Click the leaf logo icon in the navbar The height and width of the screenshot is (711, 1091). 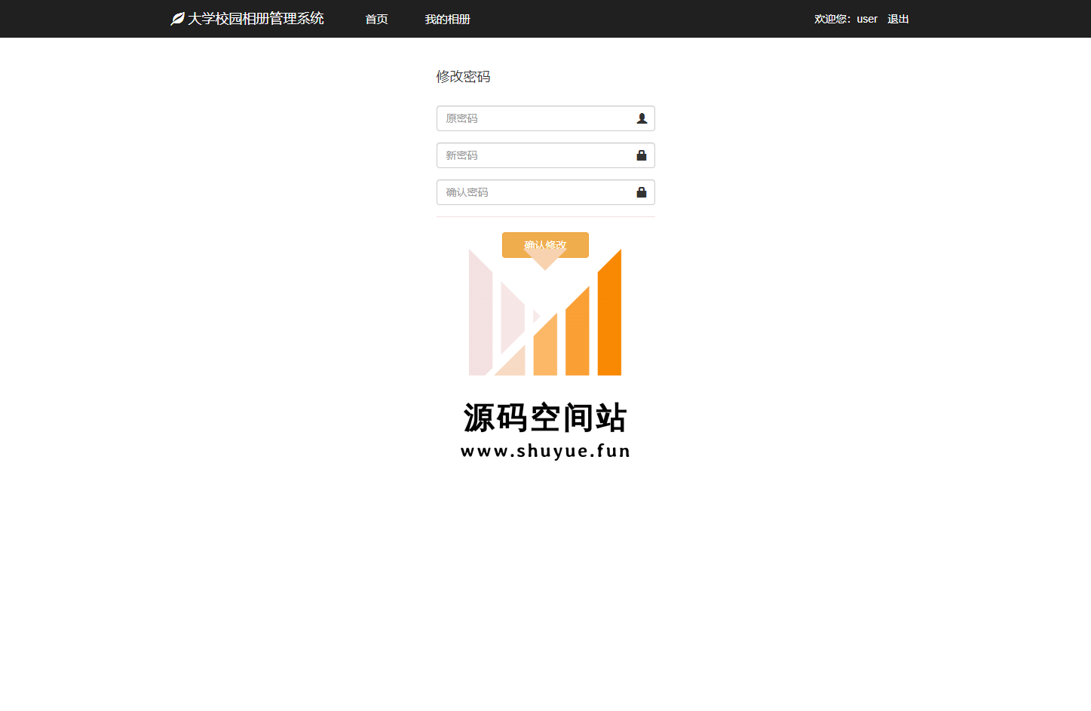[178, 19]
